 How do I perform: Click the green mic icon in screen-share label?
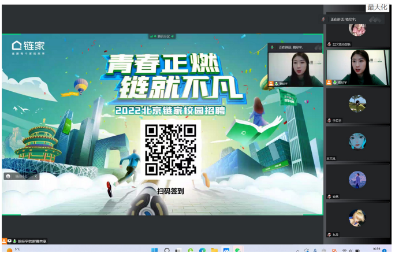pyautogui.click(x=14, y=241)
